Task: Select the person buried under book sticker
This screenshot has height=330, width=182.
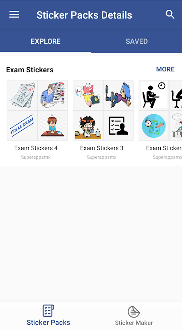Action: [x=118, y=95]
